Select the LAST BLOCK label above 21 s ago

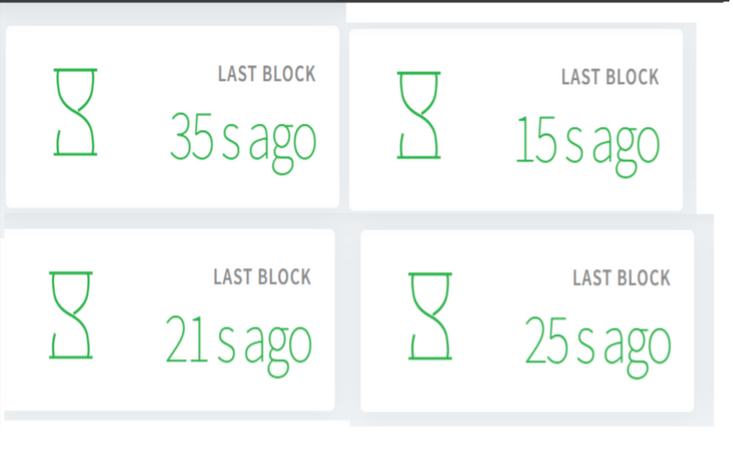coord(262,276)
